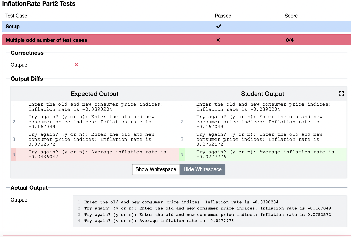The image size is (352, 237).
Task: Click the Output Diffs section heading
Action: 26,79
